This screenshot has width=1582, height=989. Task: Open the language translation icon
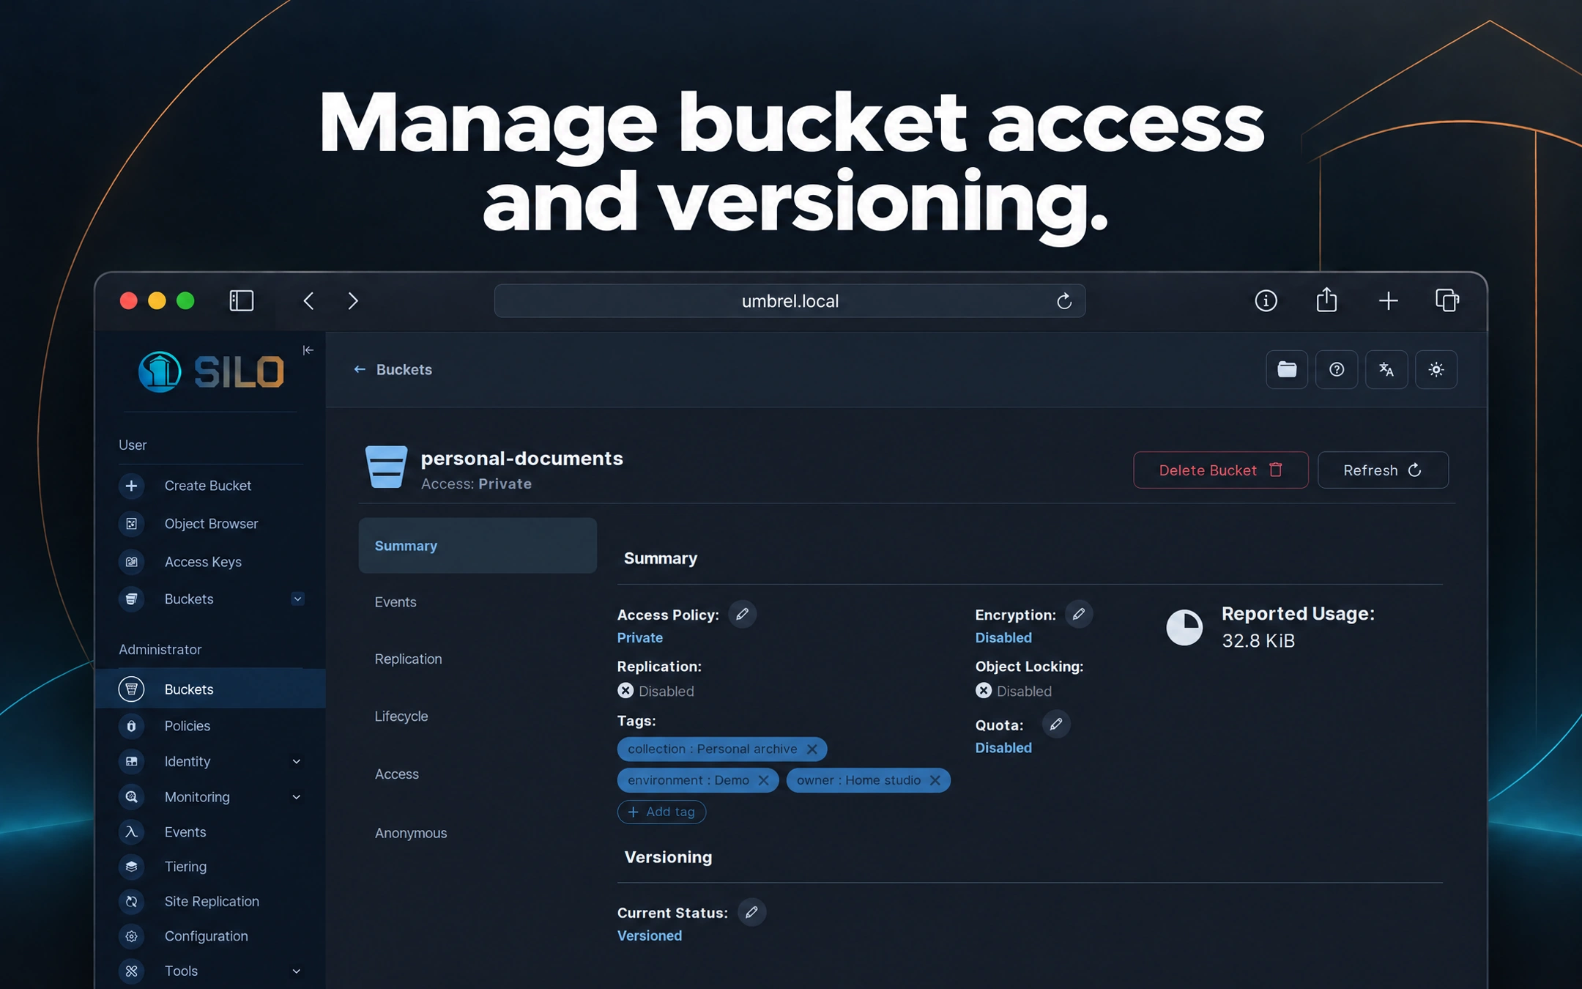(1386, 369)
